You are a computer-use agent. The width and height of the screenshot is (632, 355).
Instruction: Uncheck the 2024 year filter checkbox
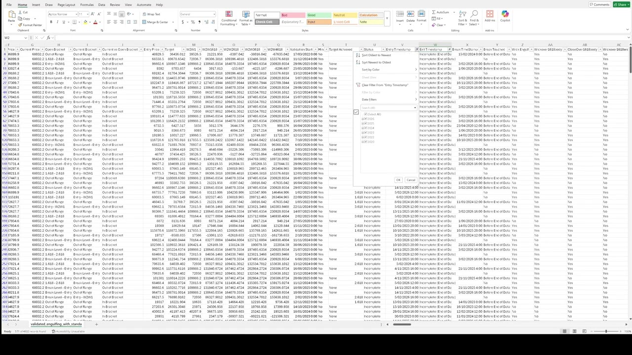pyautogui.click(x=366, y=128)
